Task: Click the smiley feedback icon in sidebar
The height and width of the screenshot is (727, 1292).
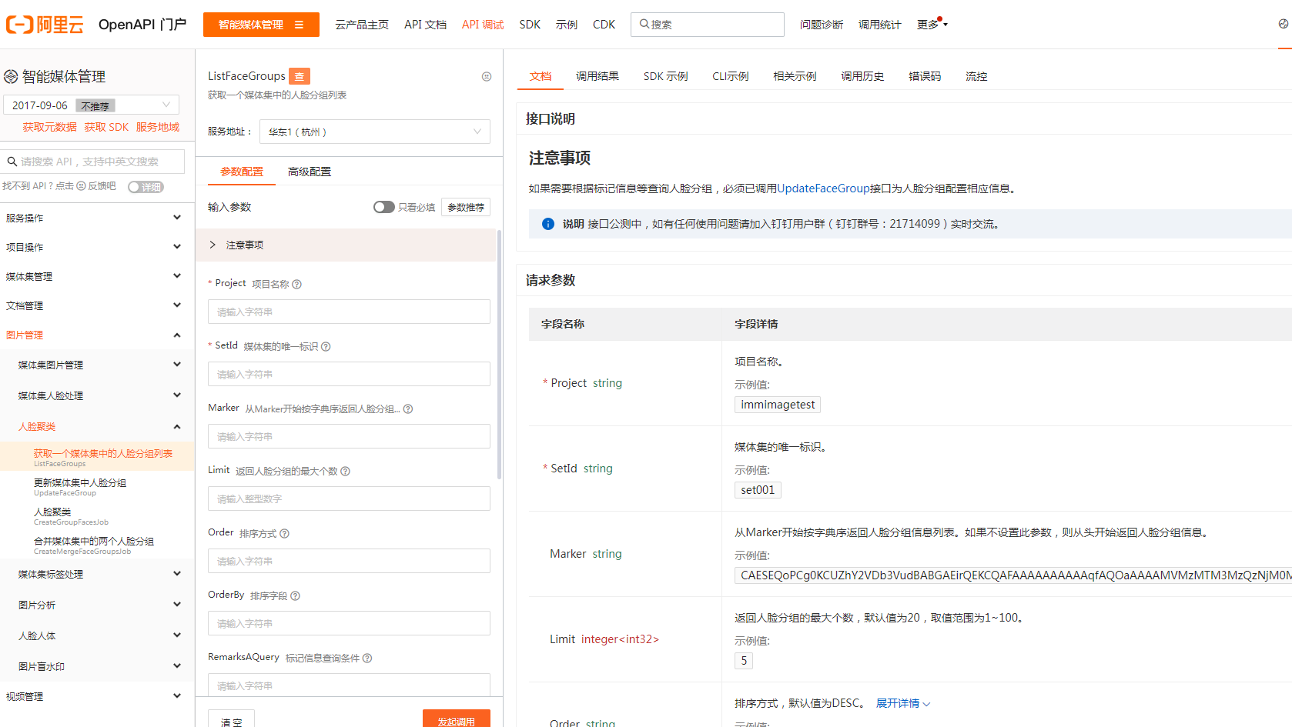Action: point(81,186)
